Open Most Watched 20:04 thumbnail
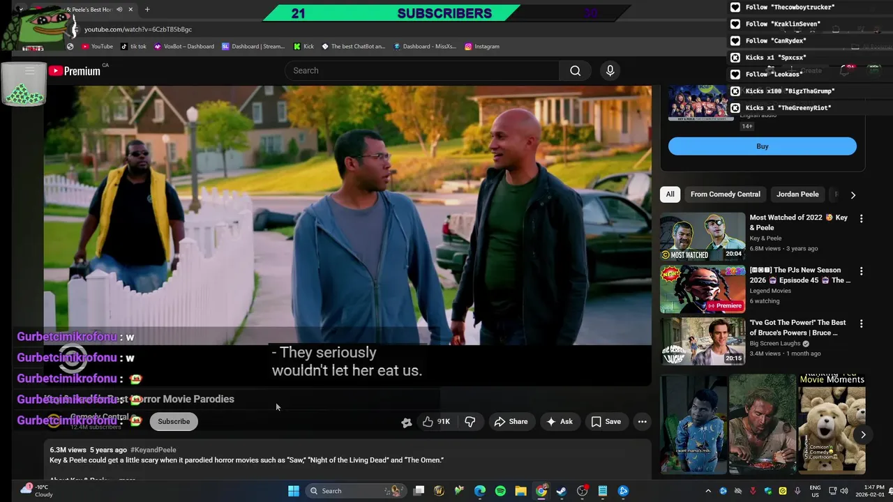Viewport: 893px width, 502px height. (x=703, y=236)
